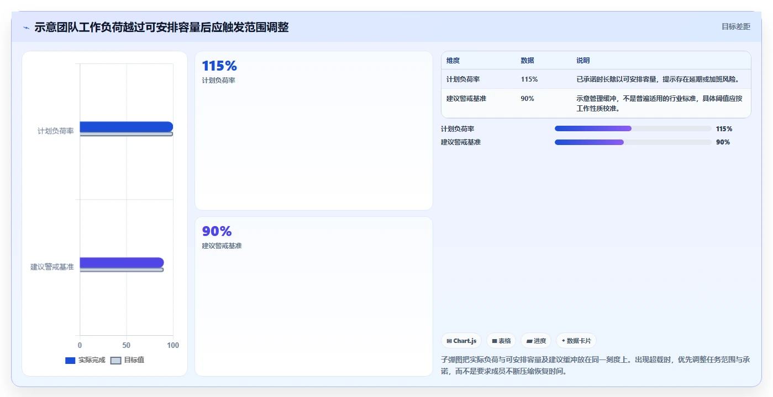The width and height of the screenshot is (773, 397).
Task: Click the 建议警戒基准 progress bar
Action: tap(633, 142)
